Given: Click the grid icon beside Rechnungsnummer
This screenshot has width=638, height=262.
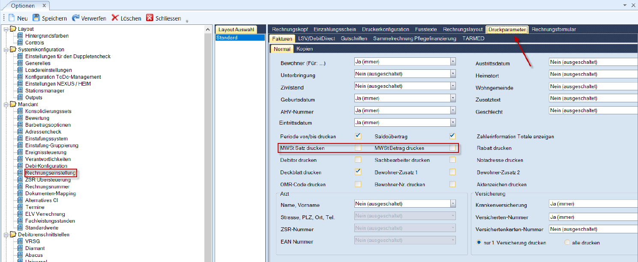Looking at the screenshot, I should (x=20, y=187).
